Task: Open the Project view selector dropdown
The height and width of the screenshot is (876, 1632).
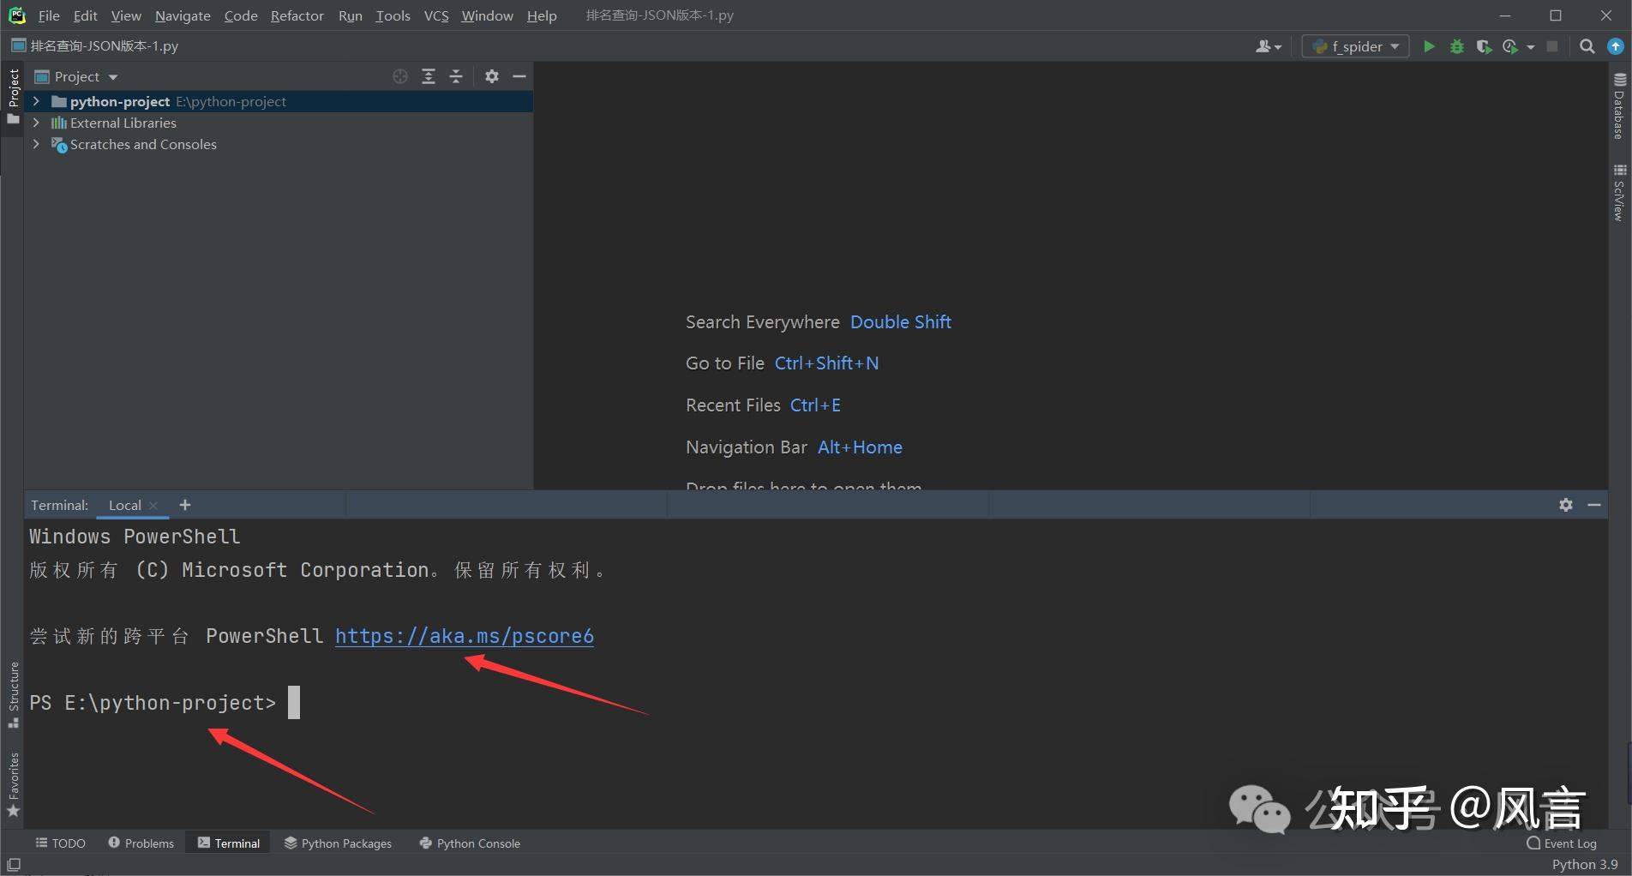Action: coord(111,76)
